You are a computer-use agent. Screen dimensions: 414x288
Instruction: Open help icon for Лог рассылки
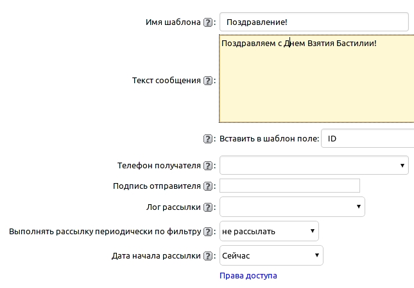[x=207, y=207]
